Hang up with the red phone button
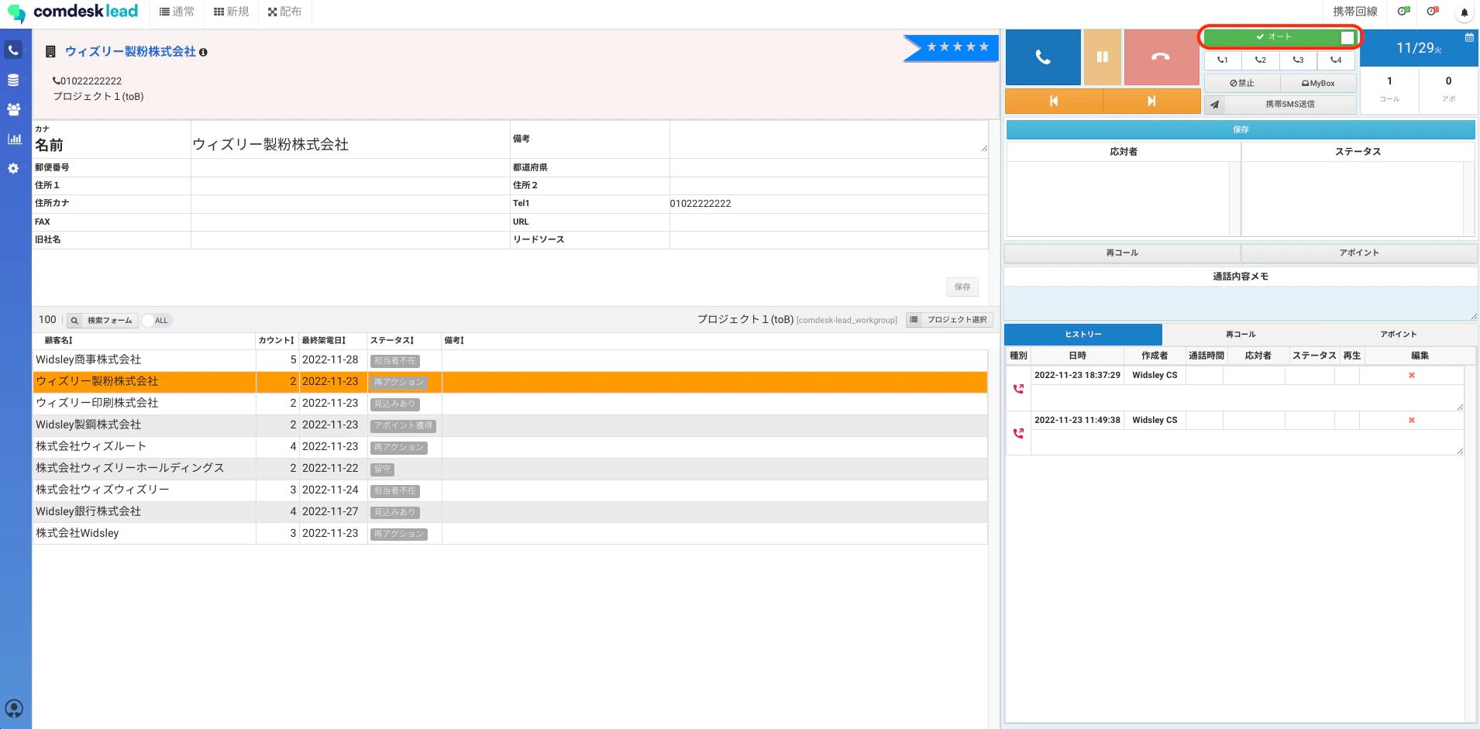The height and width of the screenshot is (729, 1480). click(1161, 57)
